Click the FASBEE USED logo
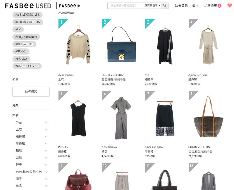This screenshot has height=190, width=234. point(28,6)
